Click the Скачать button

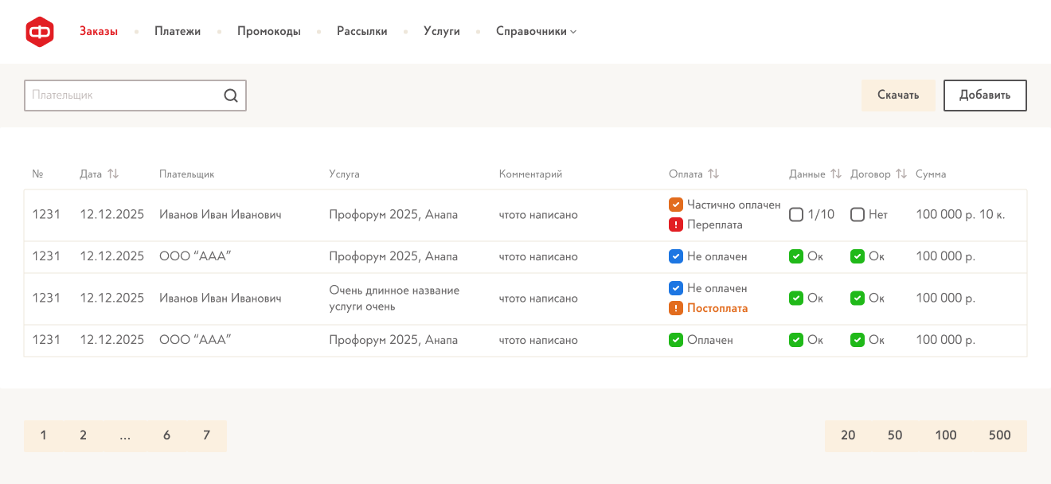pyautogui.click(x=898, y=96)
